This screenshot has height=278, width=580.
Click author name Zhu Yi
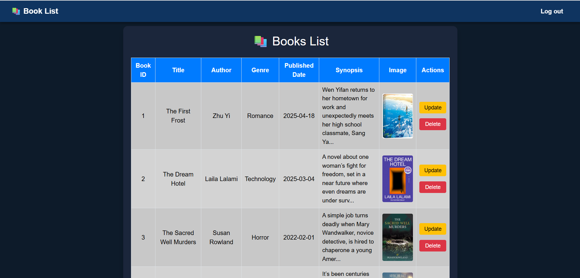coord(221,116)
